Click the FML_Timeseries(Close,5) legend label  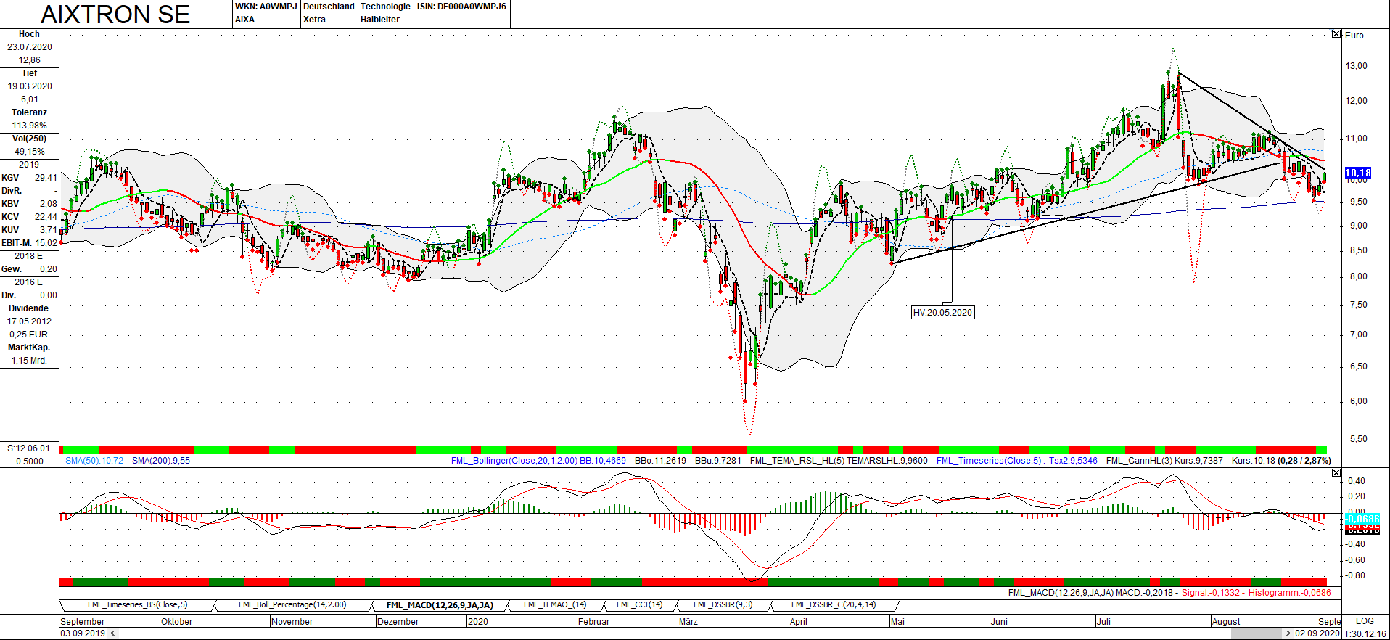990,461
